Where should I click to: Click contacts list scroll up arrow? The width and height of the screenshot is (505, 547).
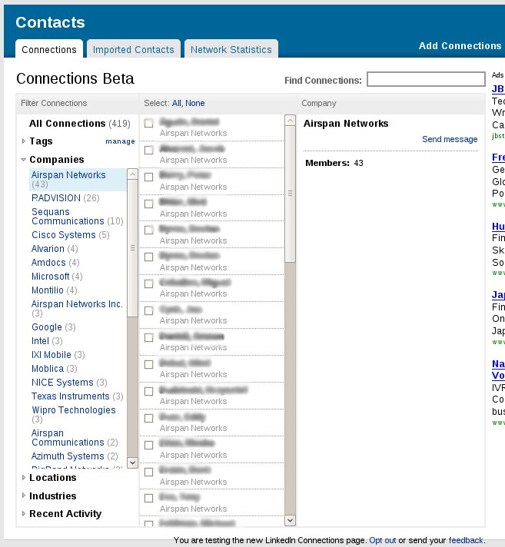290,121
